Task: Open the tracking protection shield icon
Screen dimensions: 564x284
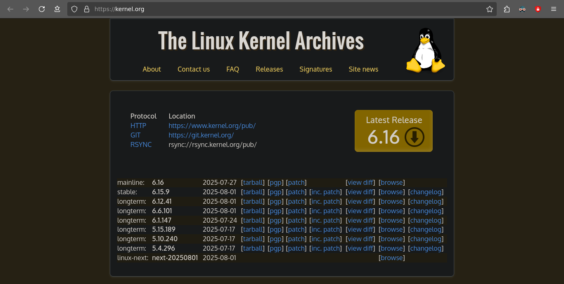Action: click(74, 9)
